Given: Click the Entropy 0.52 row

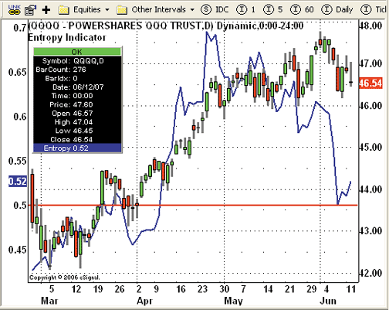Looking at the screenshot, I should pos(77,148).
